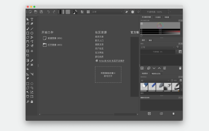Delete layer using layers panel trash icon
The height and width of the screenshot is (131, 209).
coord(180,68)
